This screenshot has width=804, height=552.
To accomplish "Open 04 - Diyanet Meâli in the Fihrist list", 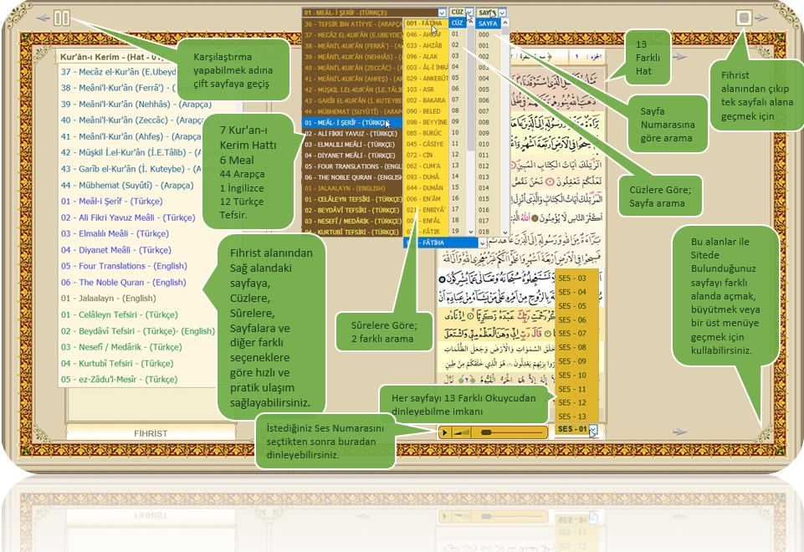I will (116, 250).
